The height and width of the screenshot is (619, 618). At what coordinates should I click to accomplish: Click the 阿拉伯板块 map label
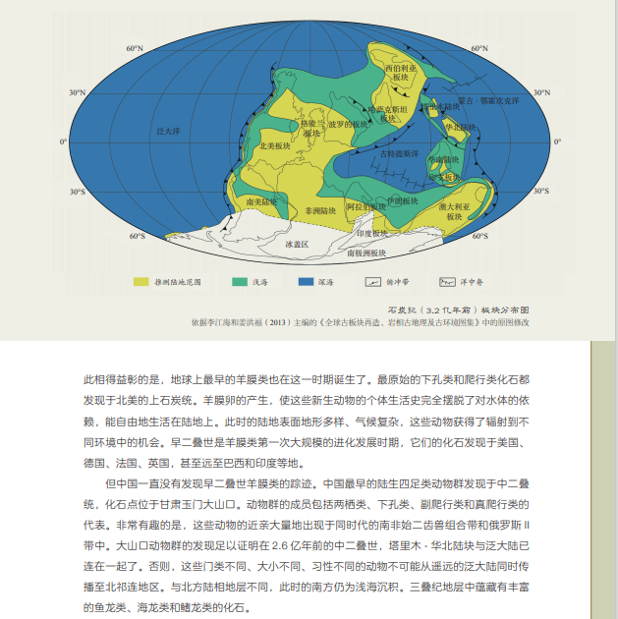click(x=366, y=207)
